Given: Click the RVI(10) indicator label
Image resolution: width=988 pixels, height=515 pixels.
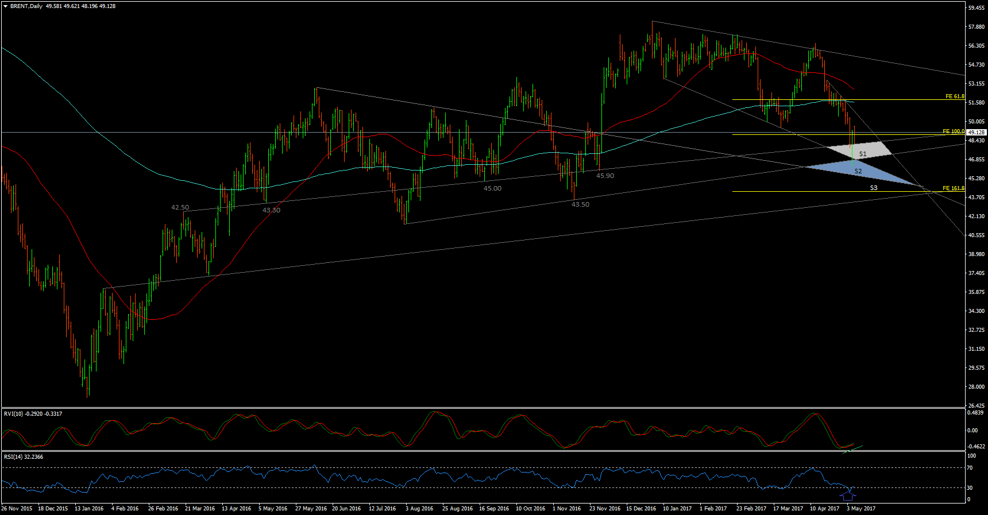Looking at the screenshot, I should pos(33,414).
